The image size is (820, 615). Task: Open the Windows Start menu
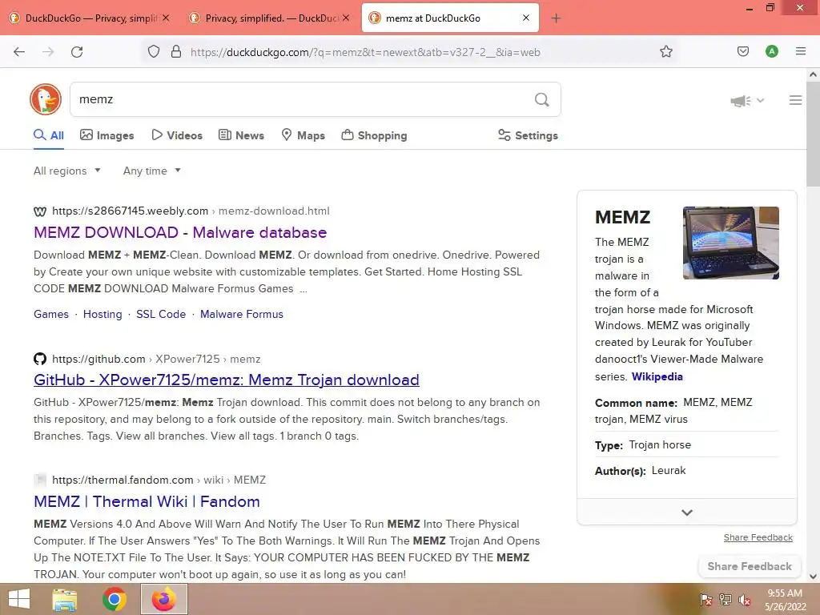click(x=19, y=599)
